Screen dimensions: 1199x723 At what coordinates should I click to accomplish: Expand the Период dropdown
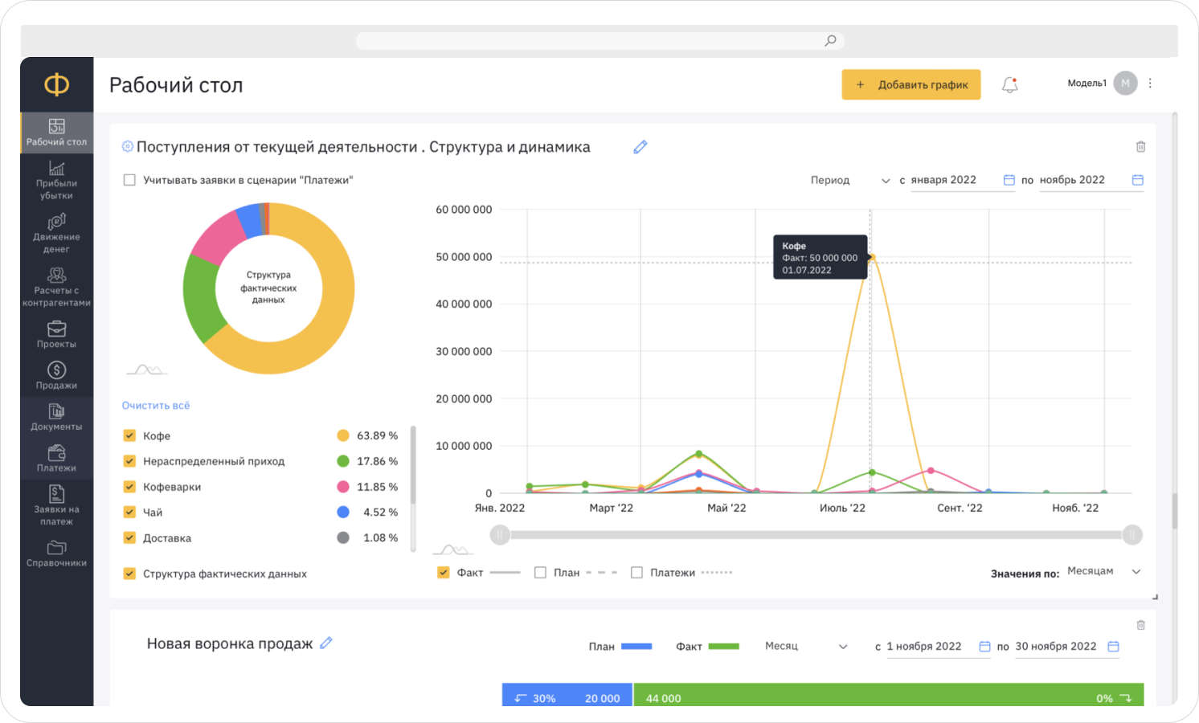[850, 180]
